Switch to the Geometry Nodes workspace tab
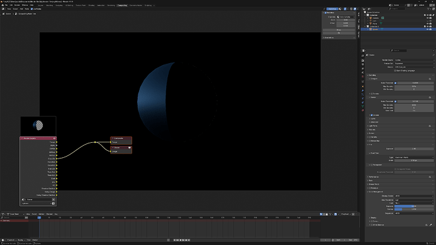Image resolution: width=436 pixels, height=245 pixels. point(136,5)
